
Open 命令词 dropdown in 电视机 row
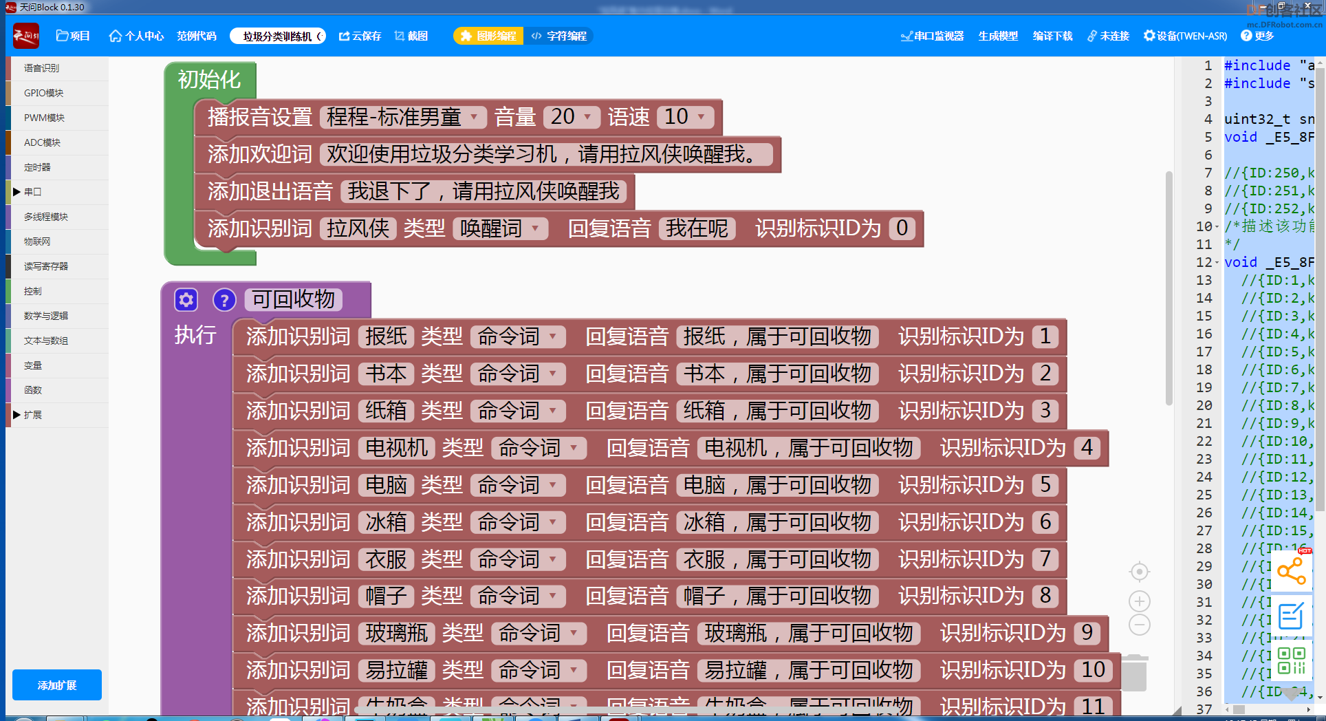point(539,448)
